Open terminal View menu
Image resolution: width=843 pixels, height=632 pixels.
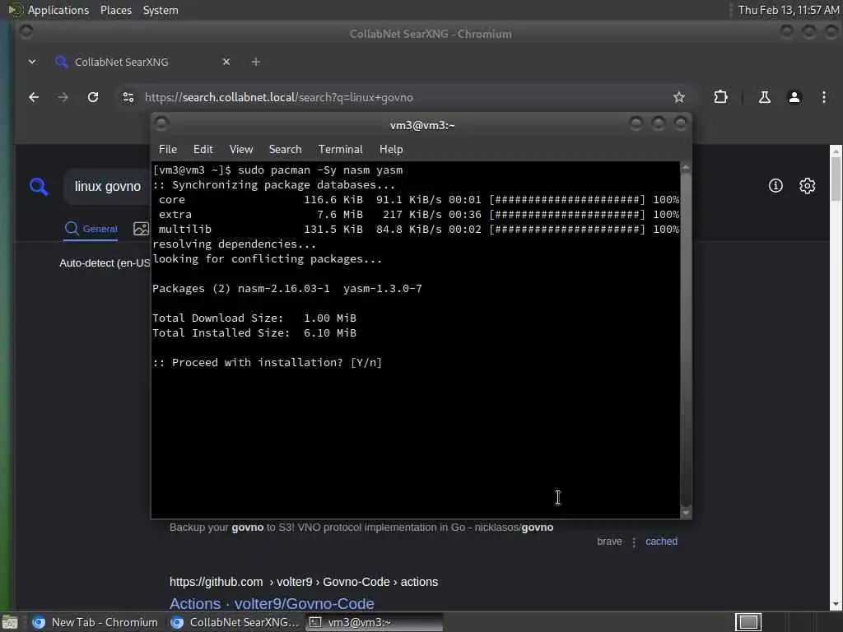click(241, 150)
